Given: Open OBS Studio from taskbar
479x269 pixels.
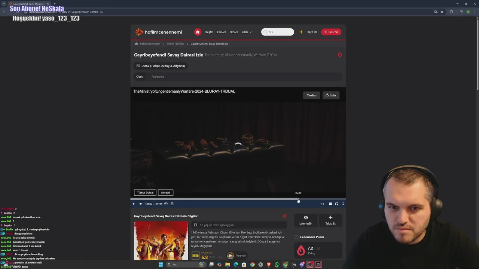Looking at the screenshot, I should [x=310, y=265].
